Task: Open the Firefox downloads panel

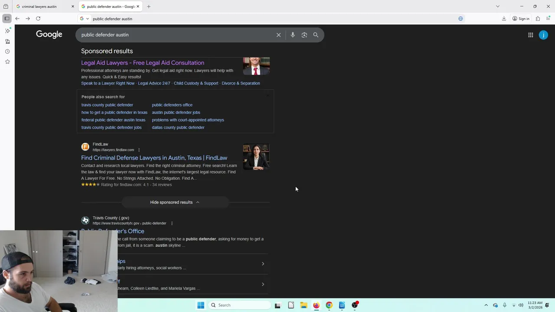Action: coord(504,19)
